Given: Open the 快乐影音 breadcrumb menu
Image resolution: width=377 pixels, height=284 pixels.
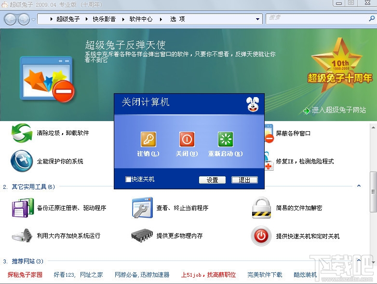Looking at the screenshot, I should [x=104, y=19].
